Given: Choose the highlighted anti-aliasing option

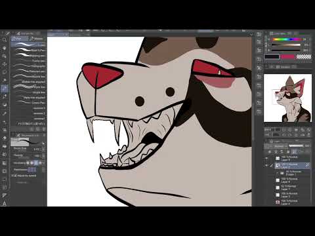Looking at the screenshot, I should (36, 163).
